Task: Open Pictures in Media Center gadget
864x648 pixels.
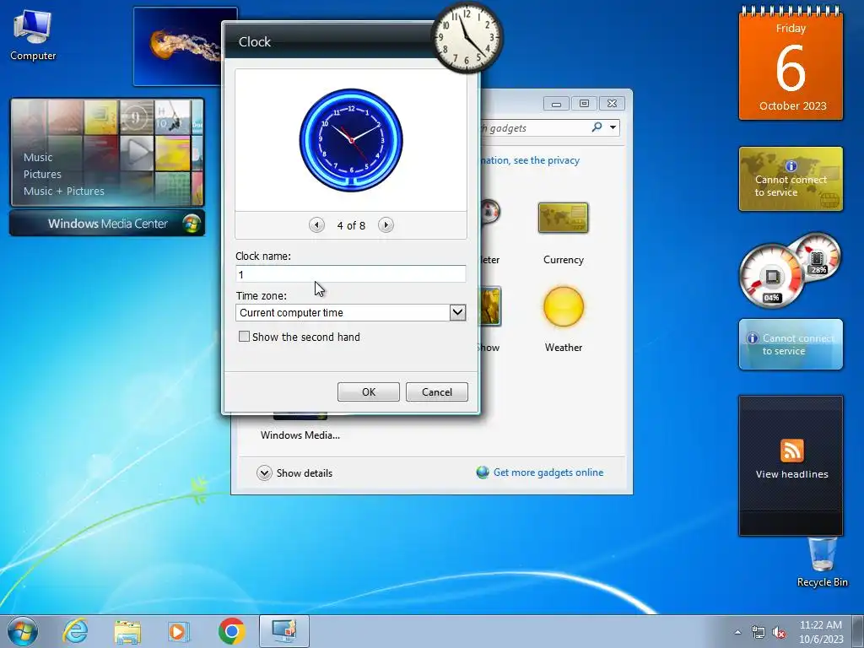Action: coord(42,174)
